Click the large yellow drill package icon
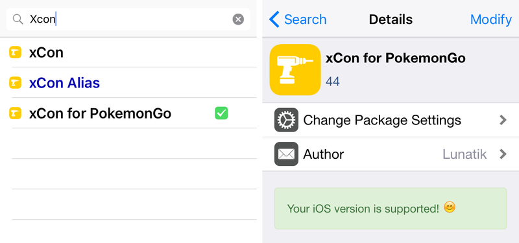Screen dimensions: 519x243 (295, 70)
